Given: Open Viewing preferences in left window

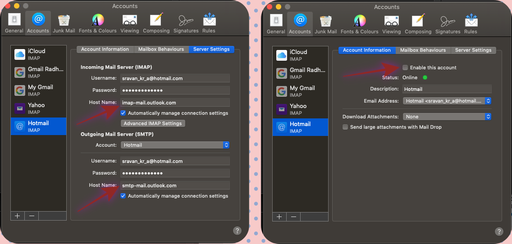Looking at the screenshot, I should pos(130,23).
